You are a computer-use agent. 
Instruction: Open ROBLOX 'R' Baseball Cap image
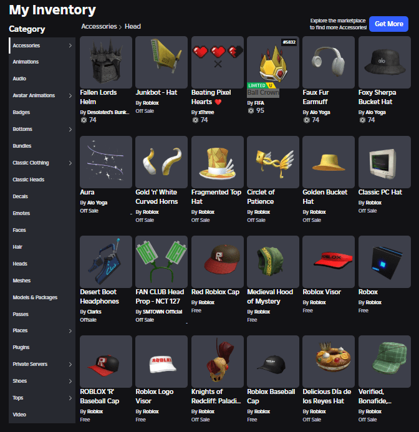pyautogui.click(x=106, y=362)
